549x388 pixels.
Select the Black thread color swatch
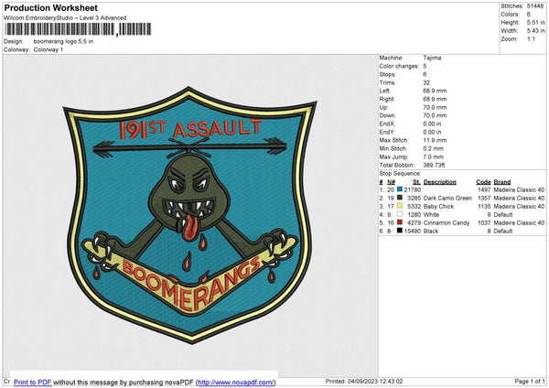coord(400,231)
